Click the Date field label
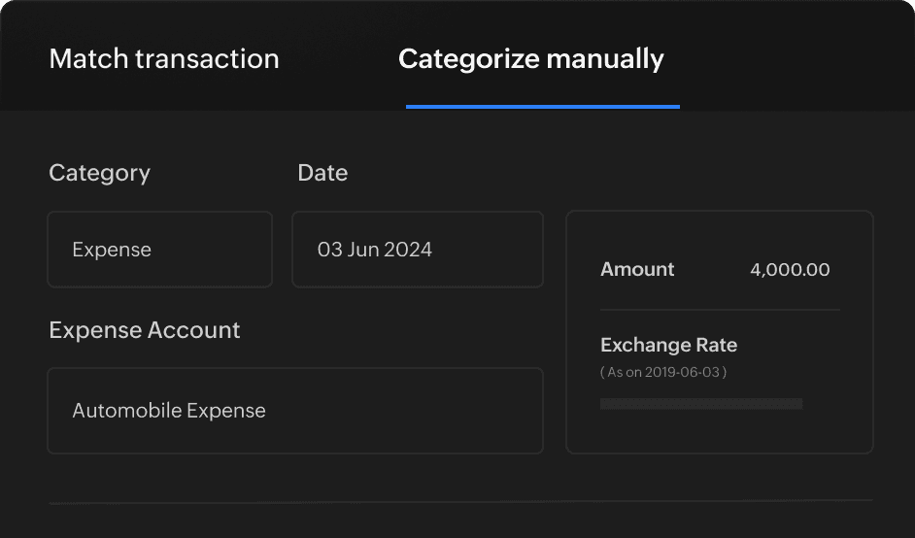This screenshot has height=538, width=915. pyautogui.click(x=322, y=173)
